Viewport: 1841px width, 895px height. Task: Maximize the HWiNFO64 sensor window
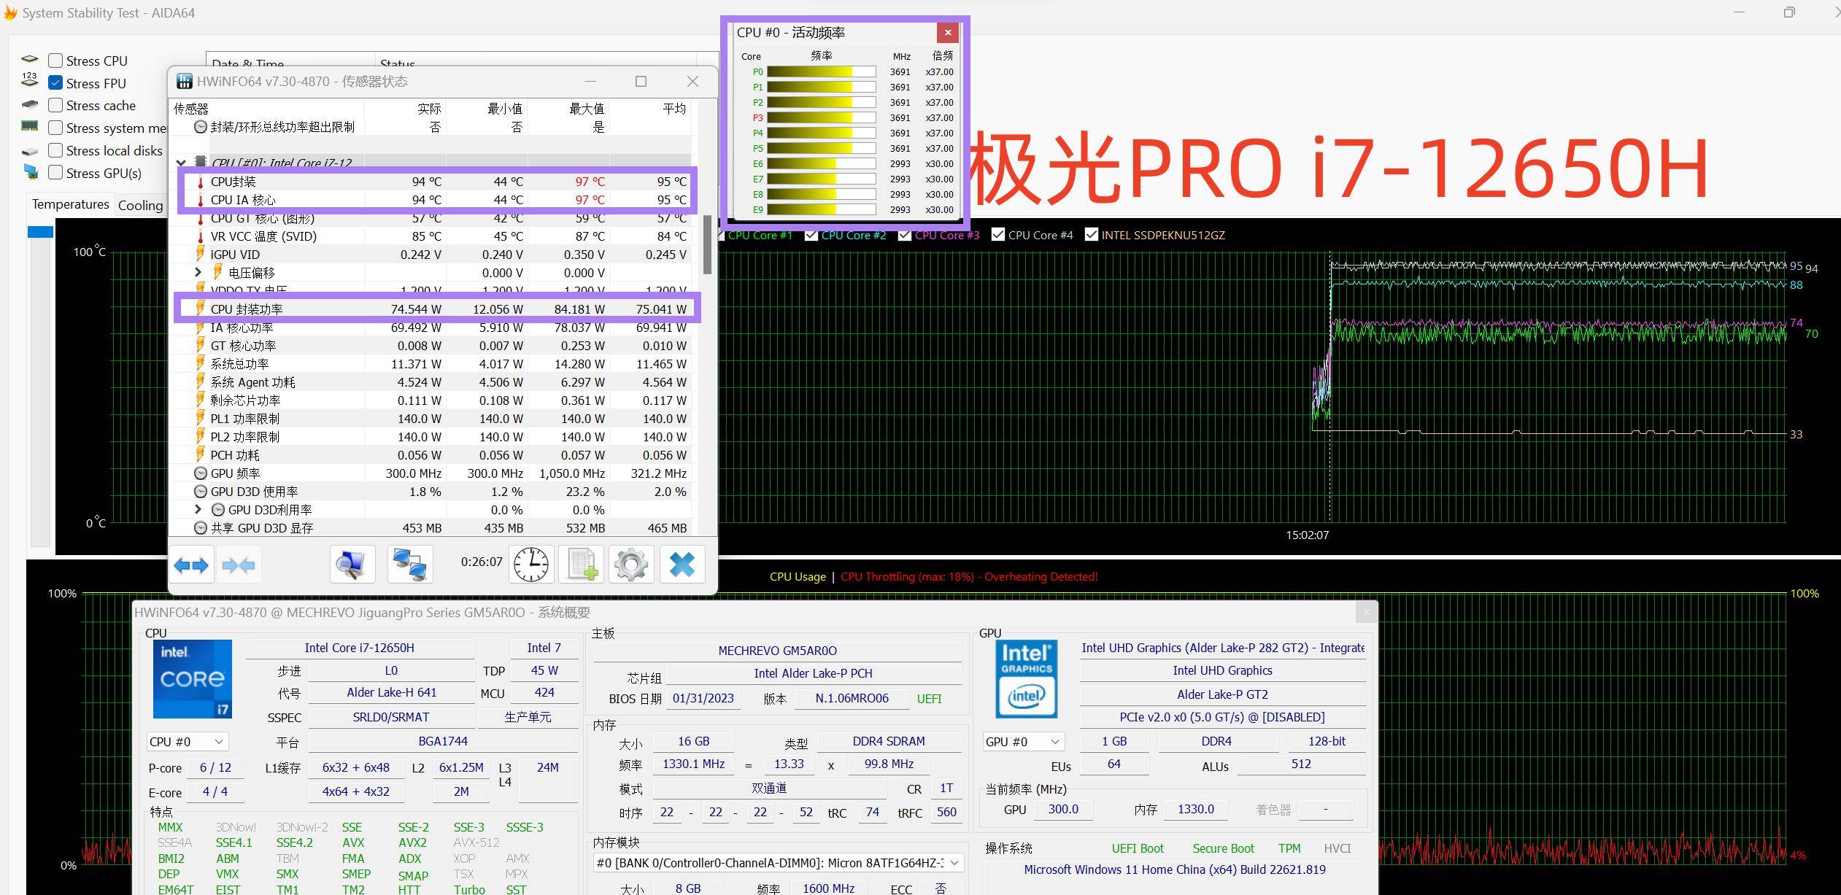pyautogui.click(x=641, y=81)
